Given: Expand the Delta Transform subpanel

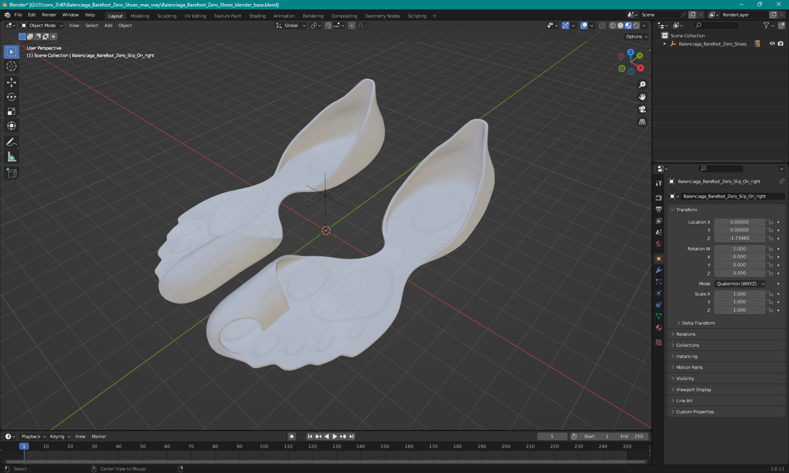Looking at the screenshot, I should coord(699,323).
